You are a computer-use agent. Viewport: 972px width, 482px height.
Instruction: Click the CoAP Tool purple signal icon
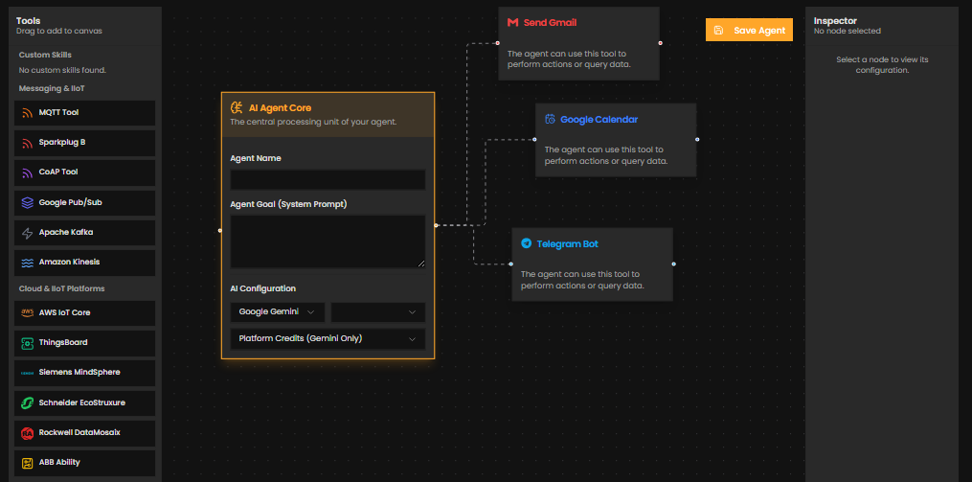[27, 172]
